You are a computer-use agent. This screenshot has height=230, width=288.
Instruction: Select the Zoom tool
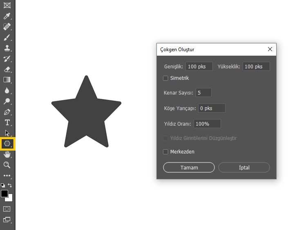[7, 165]
